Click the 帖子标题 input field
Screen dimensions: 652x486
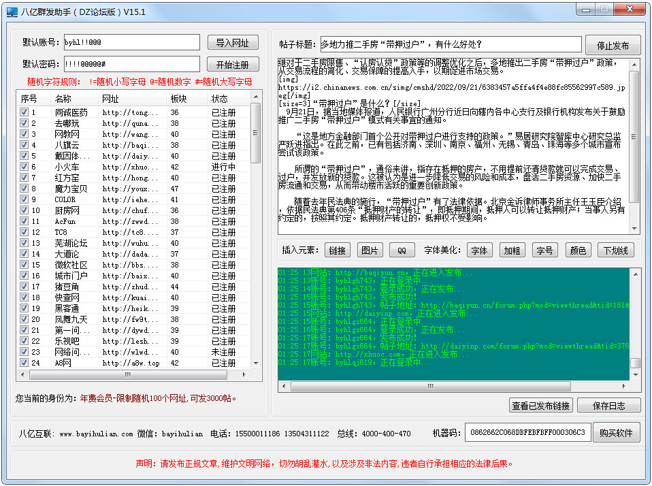(451, 45)
